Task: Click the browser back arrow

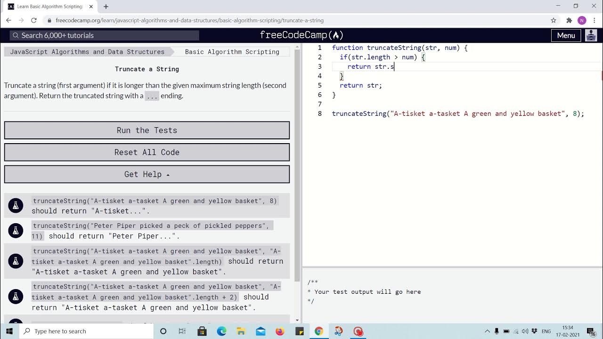Action: (x=8, y=20)
